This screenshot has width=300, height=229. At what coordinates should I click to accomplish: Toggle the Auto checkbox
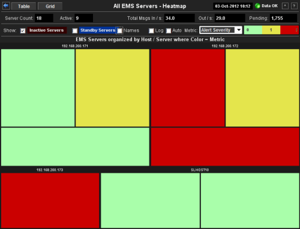coord(169,30)
